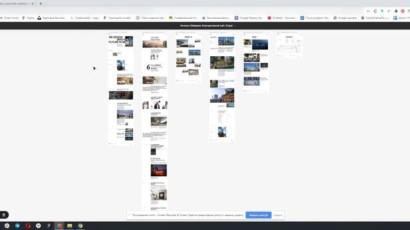Viewport: 410px width, 230px height.
Task: Open Telegram from the taskbar
Action: (17, 226)
